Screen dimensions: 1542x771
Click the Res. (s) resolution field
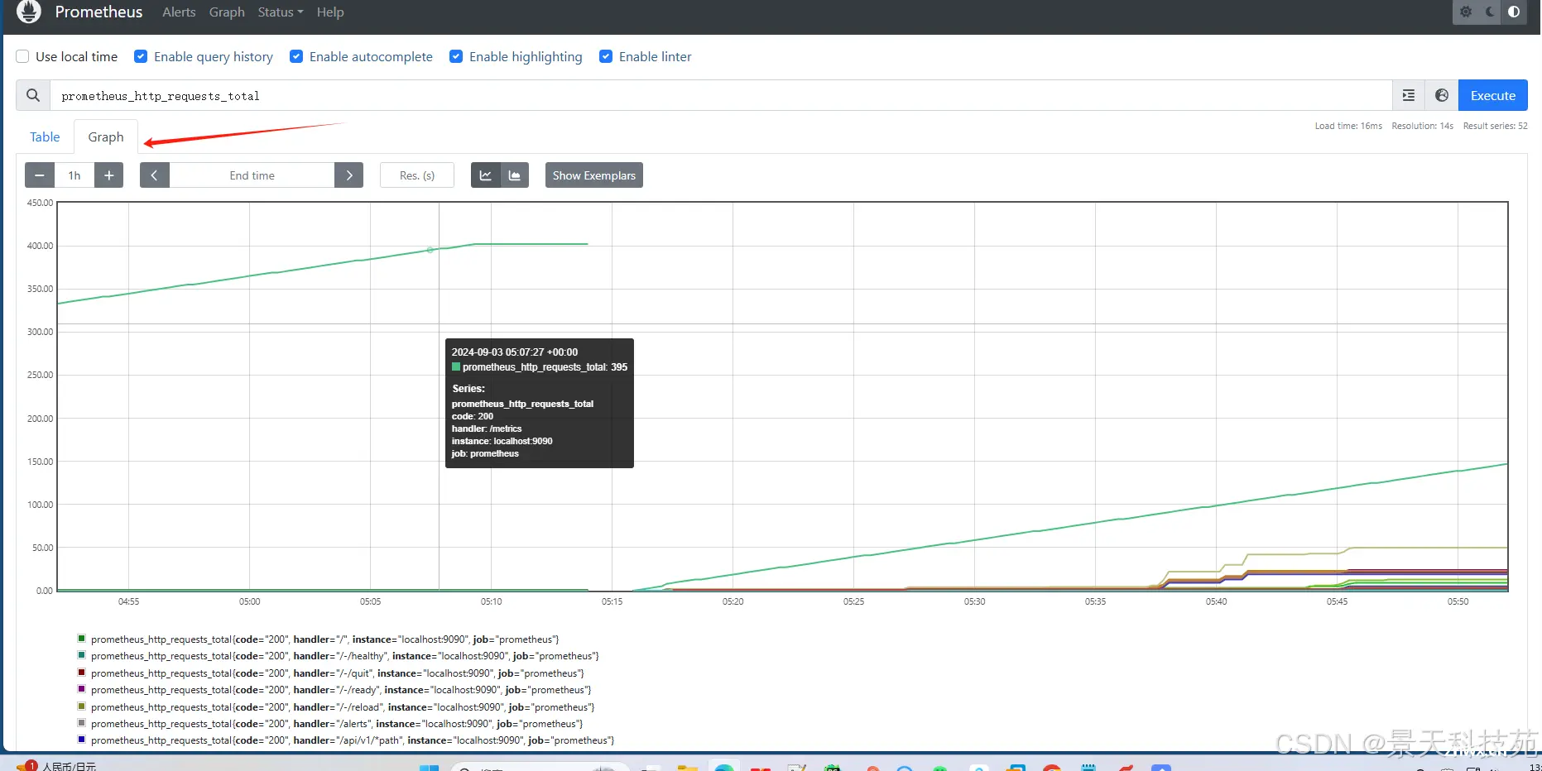point(417,175)
